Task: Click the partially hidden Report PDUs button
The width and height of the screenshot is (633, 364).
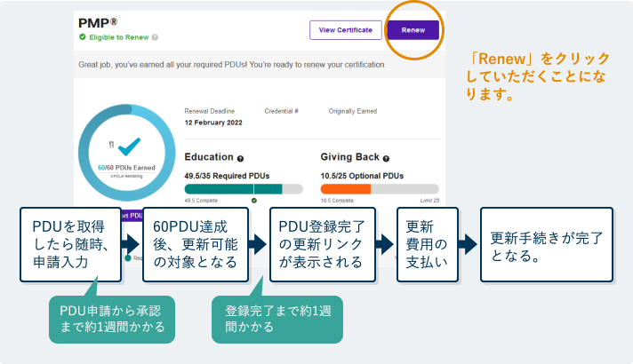Action: pyautogui.click(x=132, y=216)
